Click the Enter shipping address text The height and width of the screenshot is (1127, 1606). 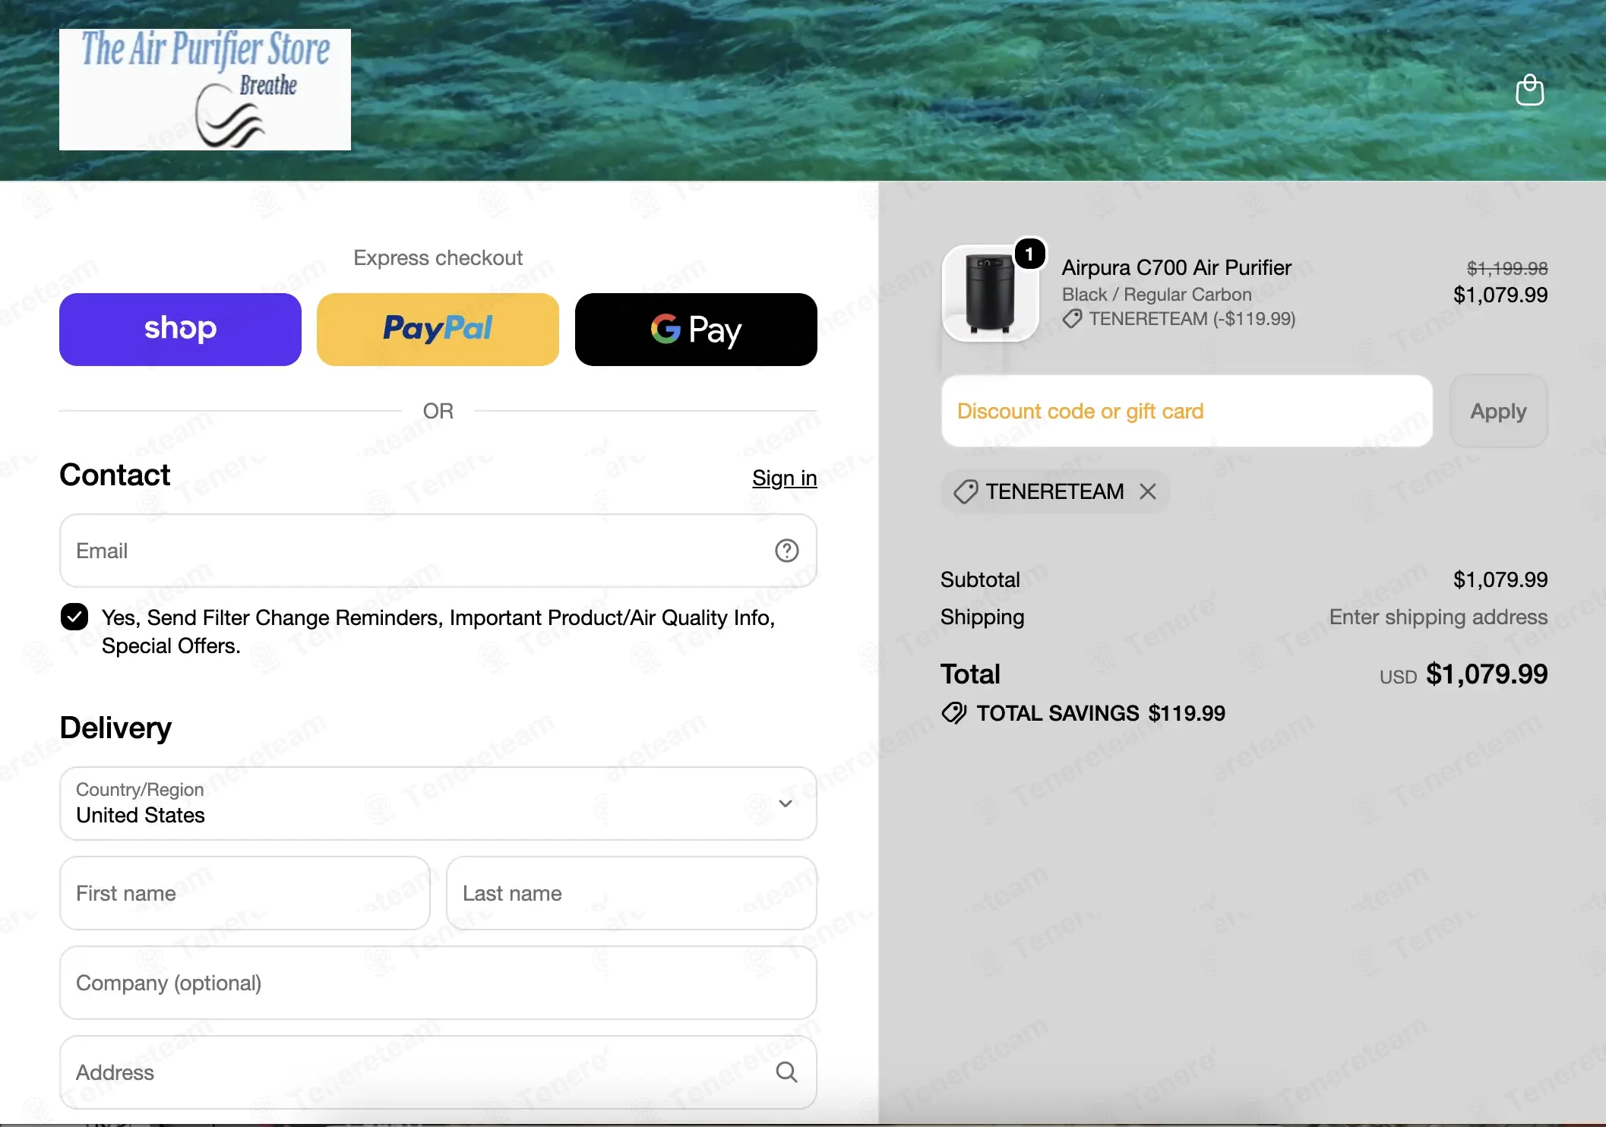(1438, 617)
